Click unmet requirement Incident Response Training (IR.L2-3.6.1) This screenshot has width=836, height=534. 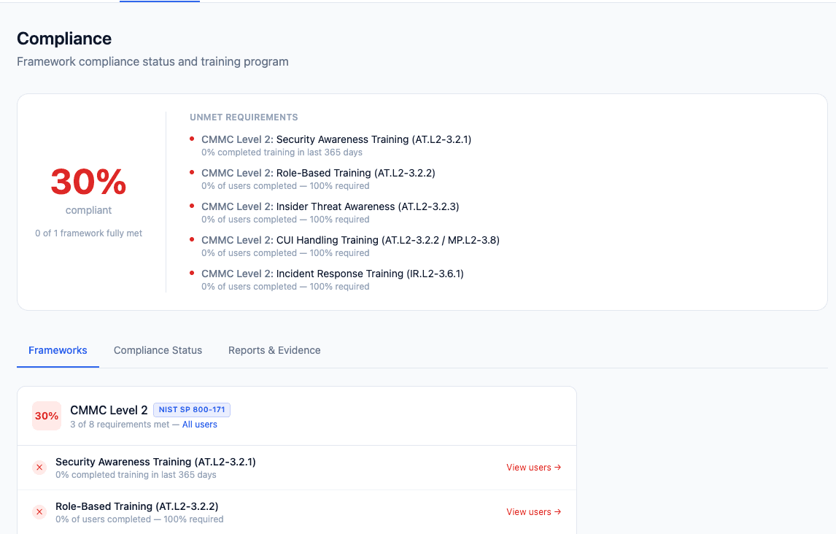point(332,274)
